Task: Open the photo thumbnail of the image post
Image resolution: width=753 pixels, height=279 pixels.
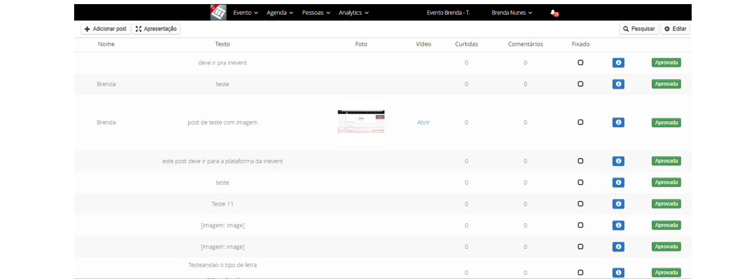Action: pyautogui.click(x=361, y=122)
